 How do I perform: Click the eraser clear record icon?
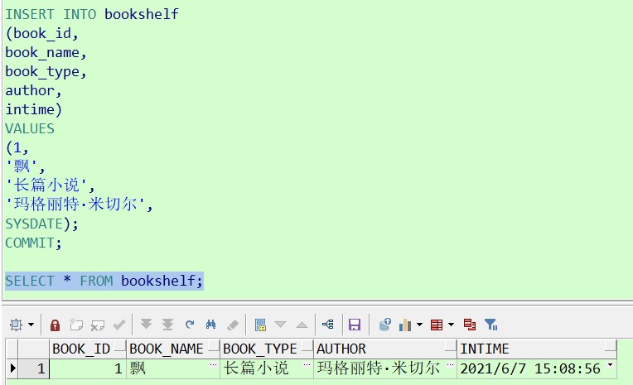point(233,325)
